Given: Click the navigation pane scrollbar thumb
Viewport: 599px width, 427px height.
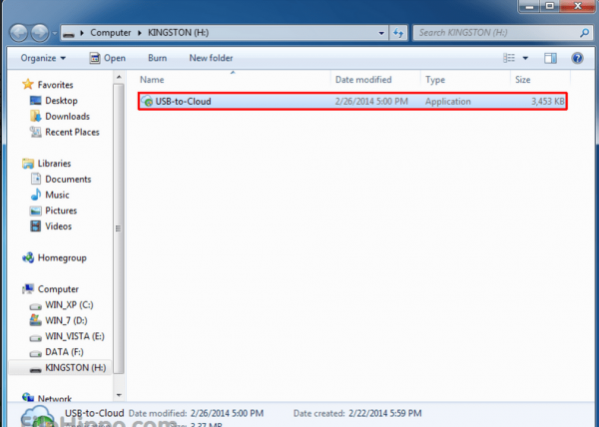Looking at the screenshot, I should click(119, 228).
